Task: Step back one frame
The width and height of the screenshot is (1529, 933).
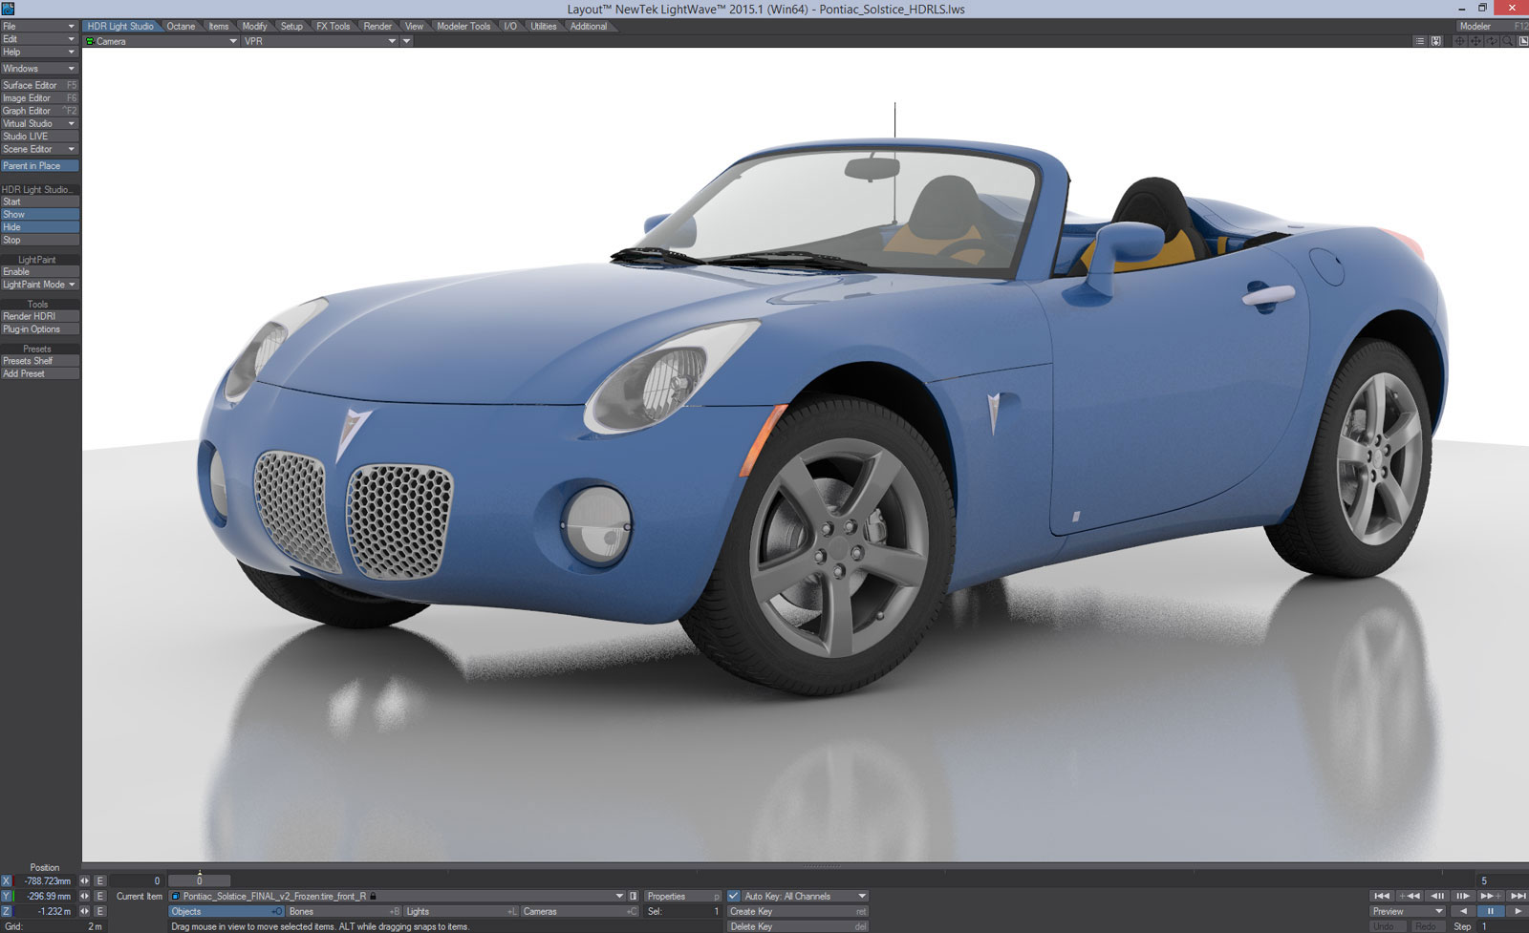Action: (1436, 896)
